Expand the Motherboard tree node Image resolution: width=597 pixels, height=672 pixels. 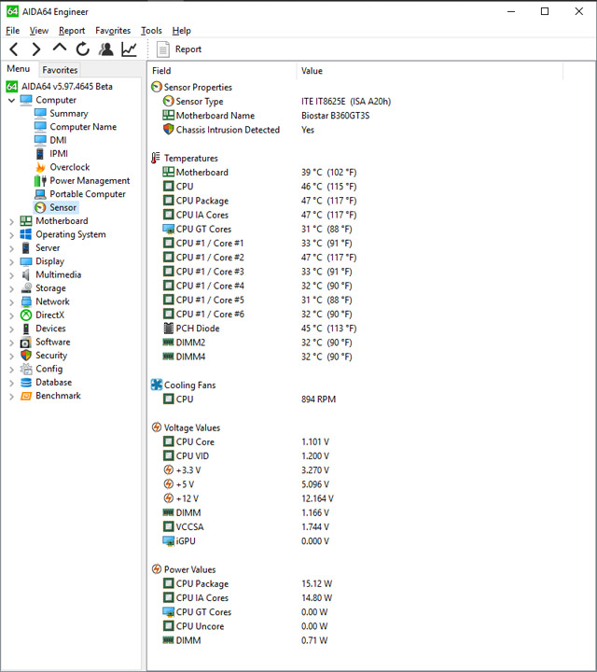click(11, 221)
